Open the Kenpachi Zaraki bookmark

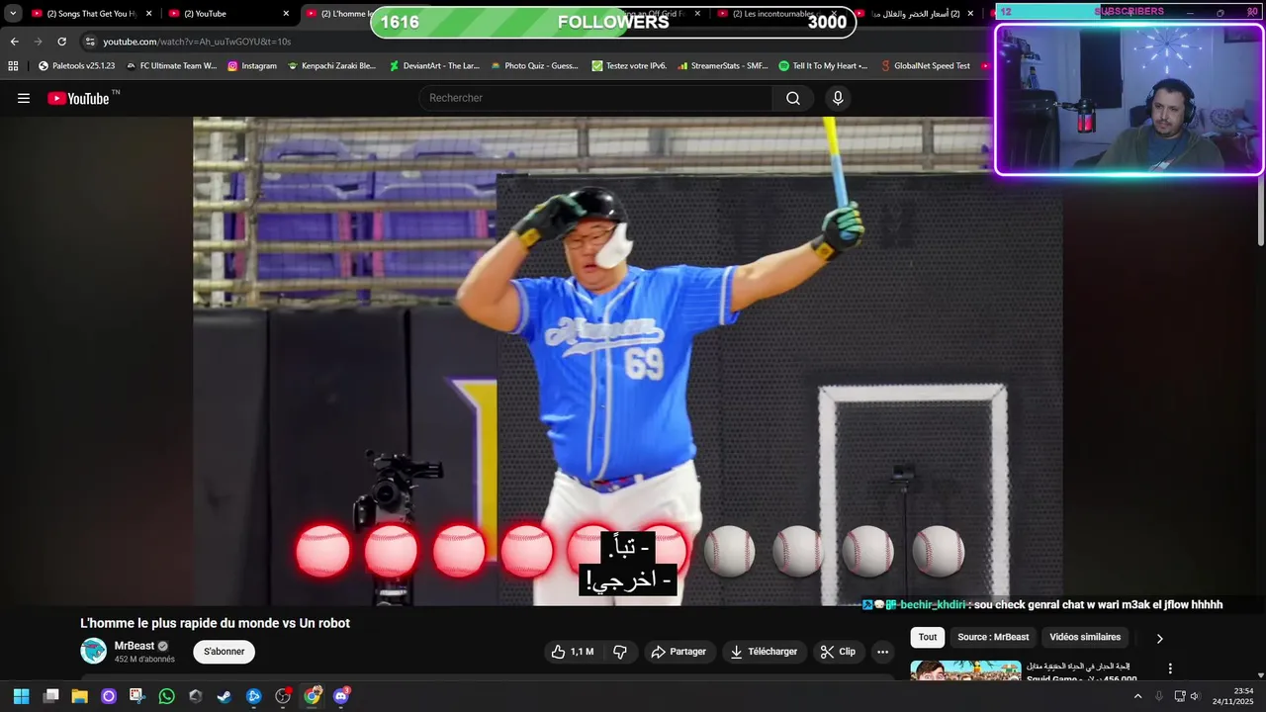pyautogui.click(x=331, y=66)
